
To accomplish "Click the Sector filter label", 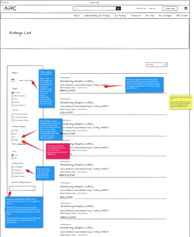I will 15,110.
